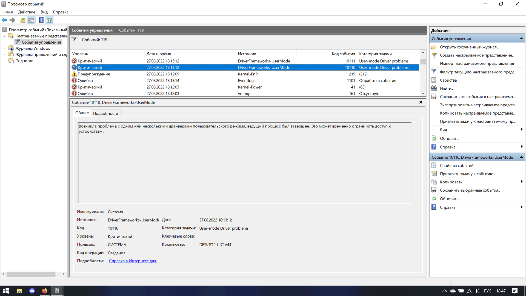The height and width of the screenshot is (296, 526).
Task: Sort by the Источник column header
Action: 266,54
